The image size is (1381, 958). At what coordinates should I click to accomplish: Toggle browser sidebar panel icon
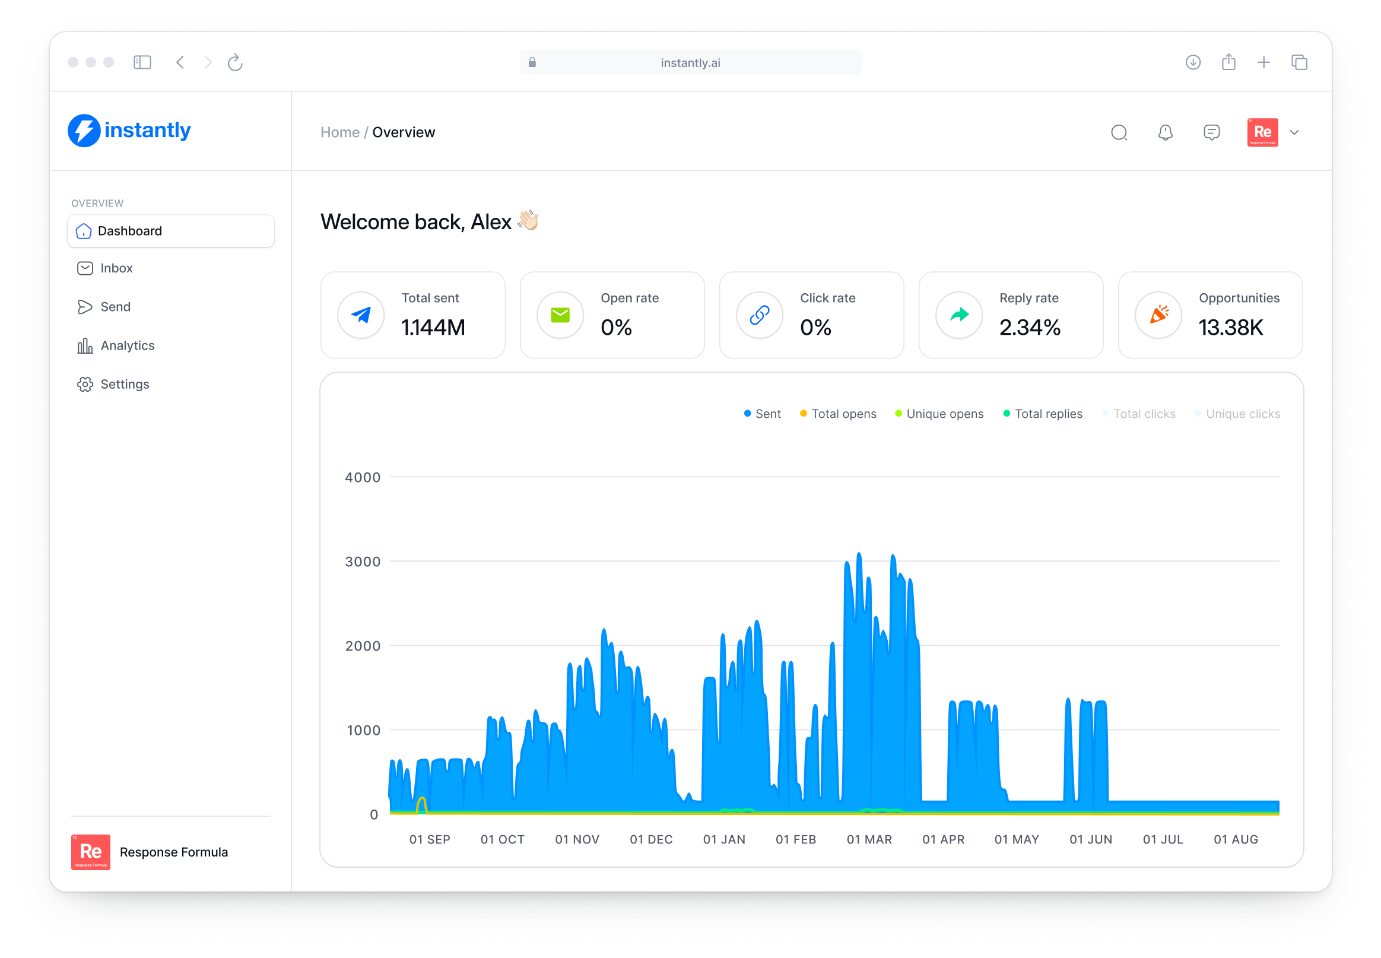tap(142, 62)
